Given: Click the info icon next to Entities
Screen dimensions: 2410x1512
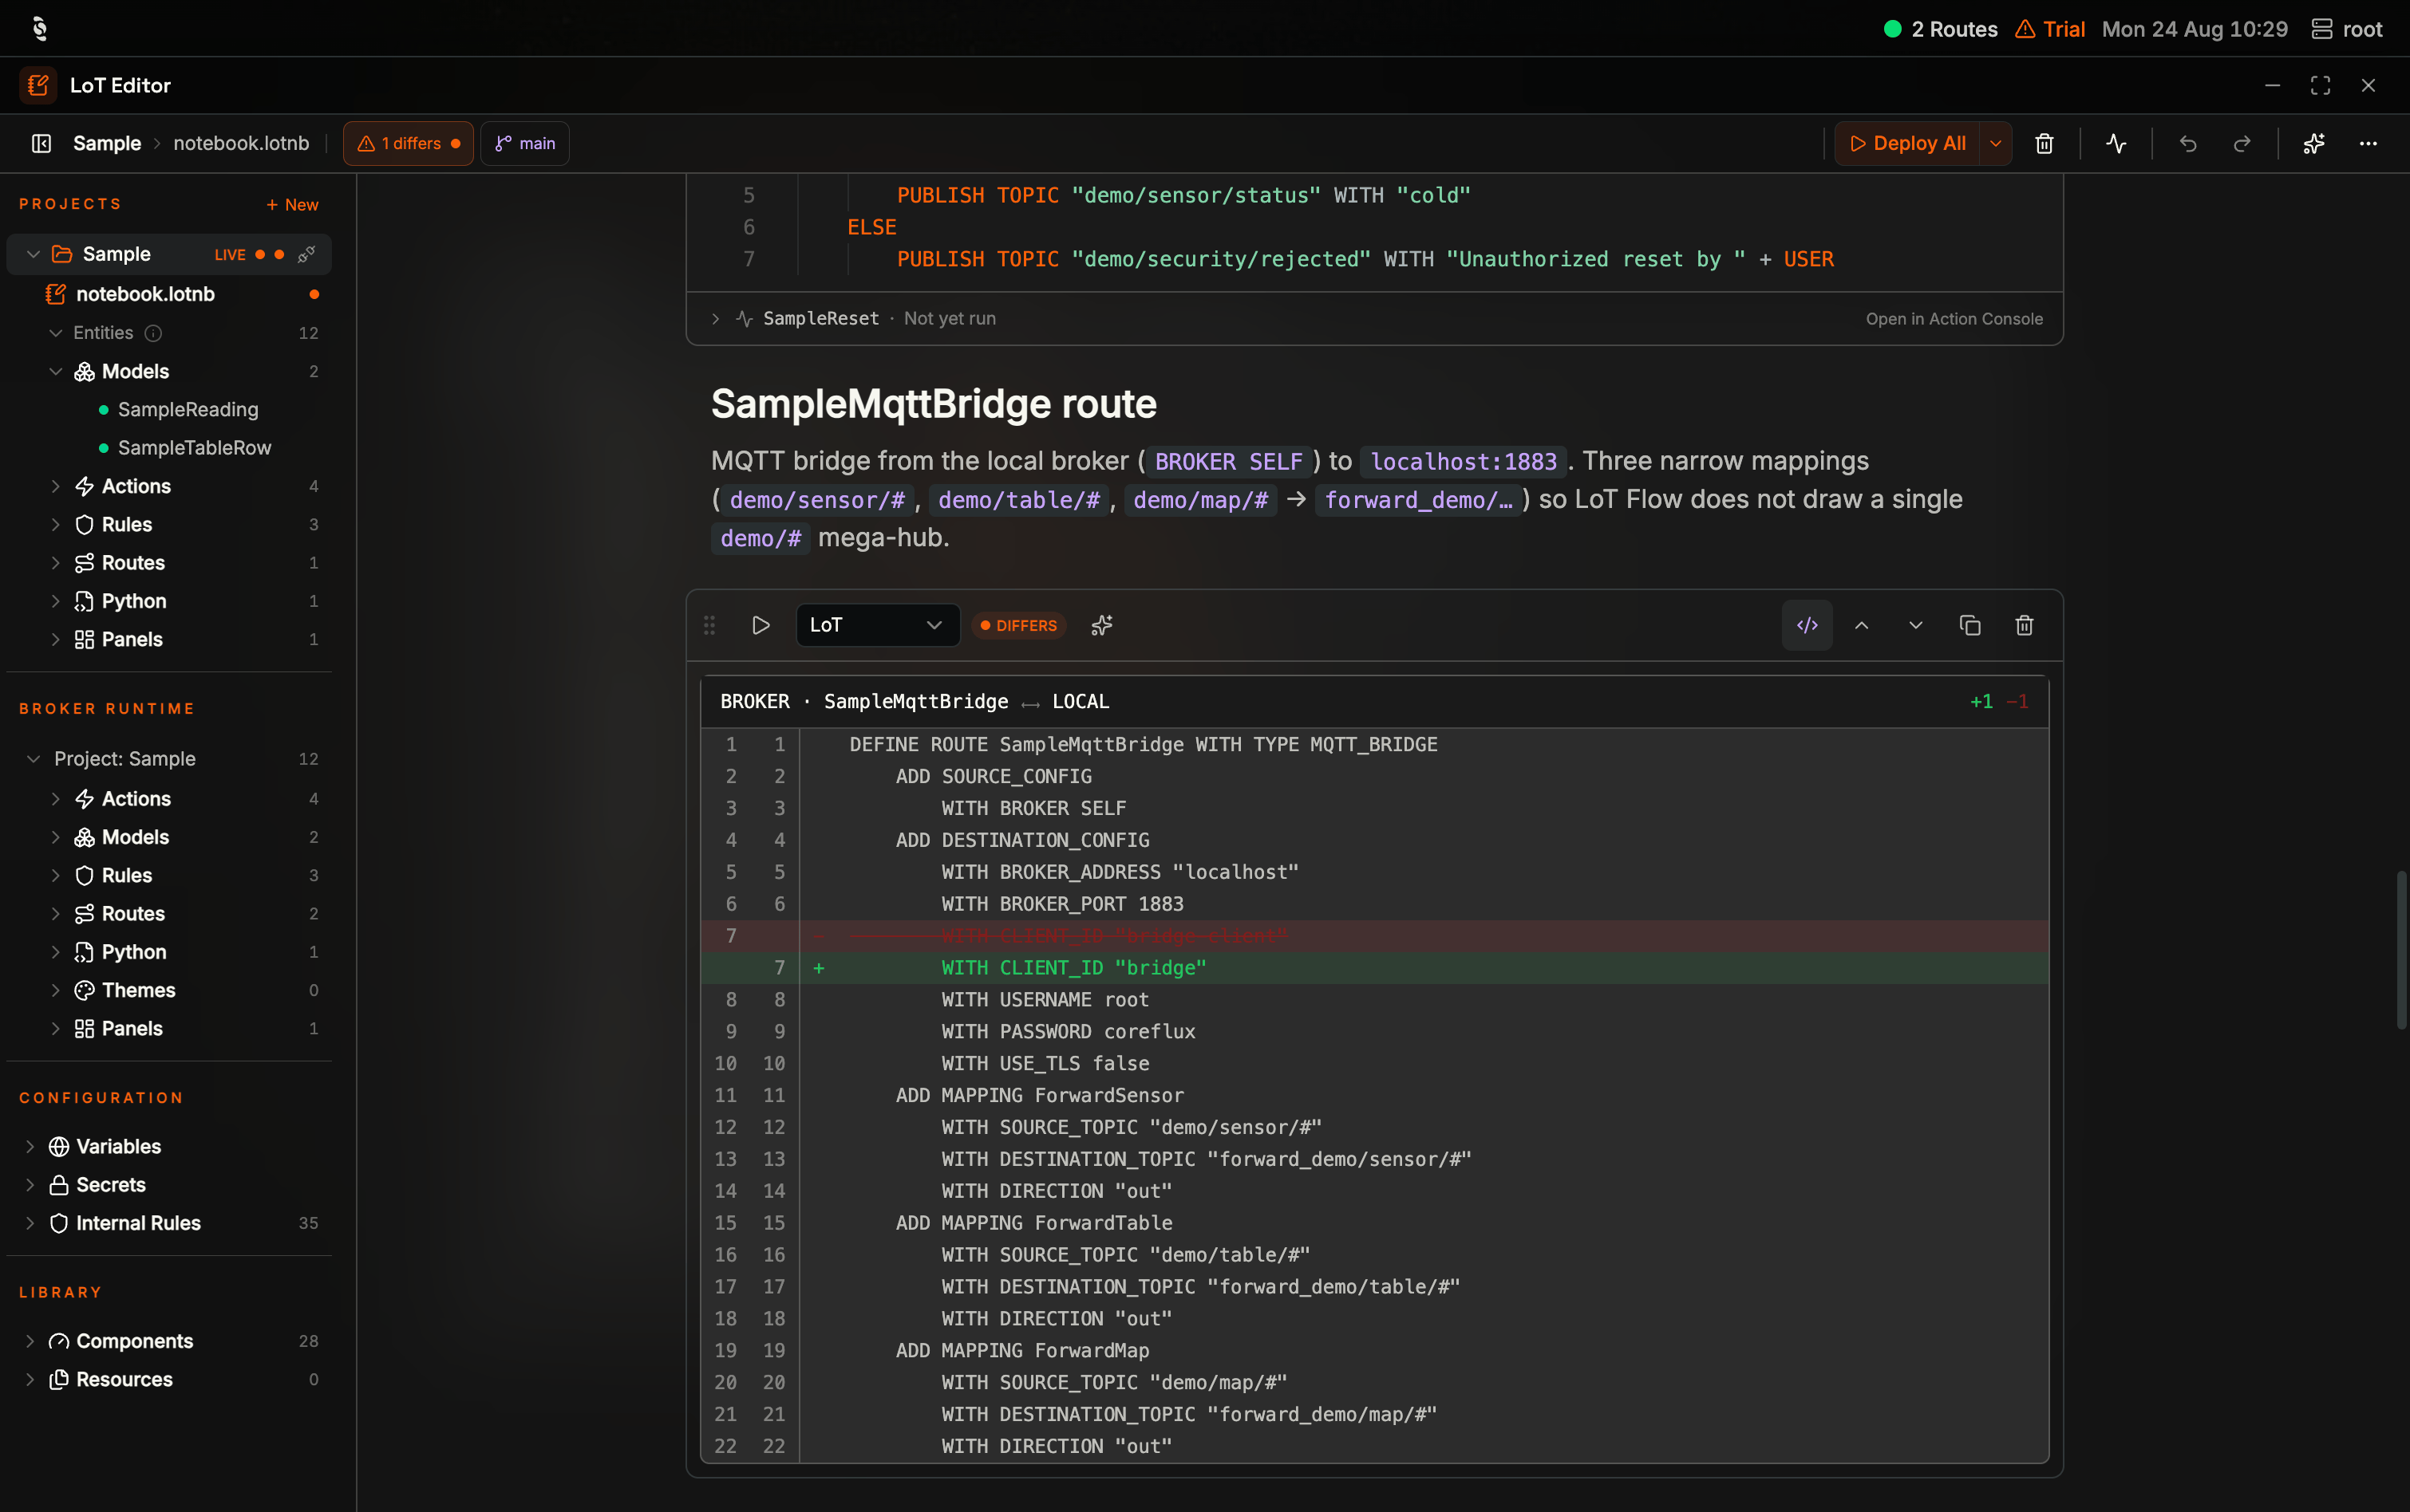Looking at the screenshot, I should pyautogui.click(x=153, y=333).
